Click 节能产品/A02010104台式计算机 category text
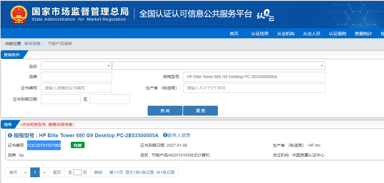 (181, 155)
